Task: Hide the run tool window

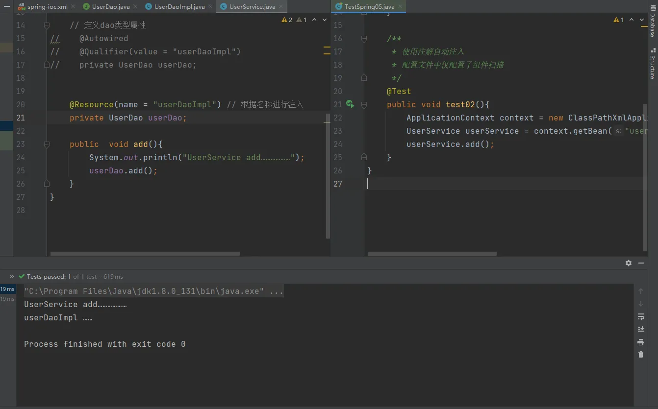Action: click(641, 263)
